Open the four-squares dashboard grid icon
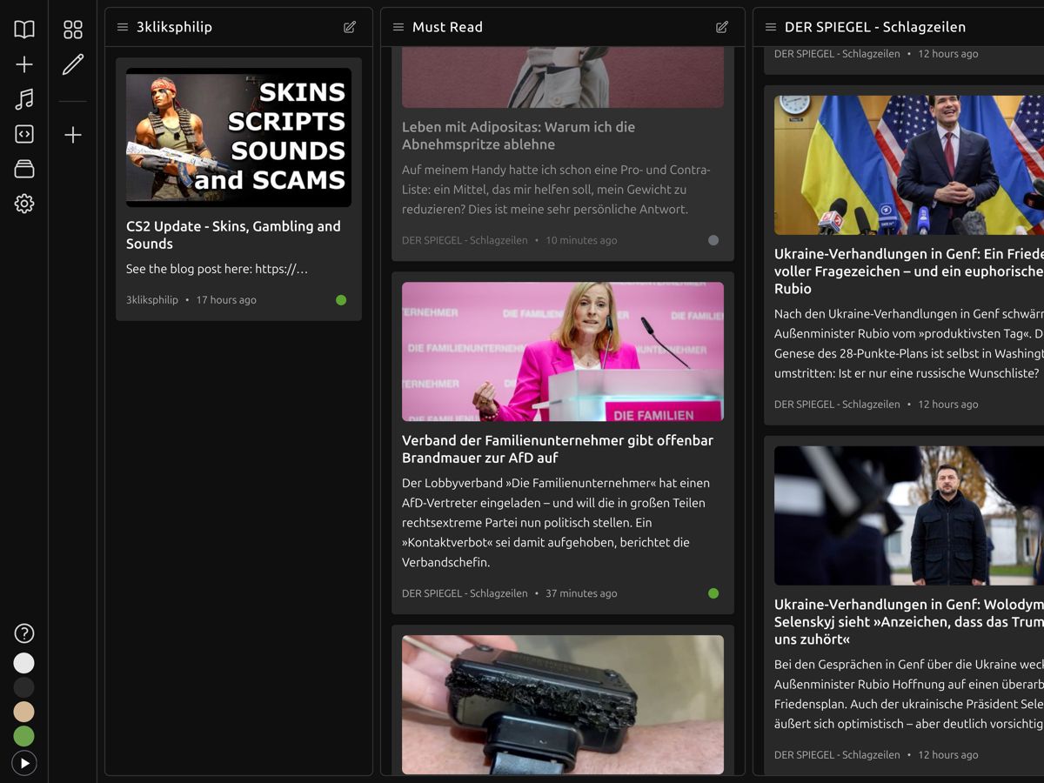1044x783 pixels. tap(73, 30)
